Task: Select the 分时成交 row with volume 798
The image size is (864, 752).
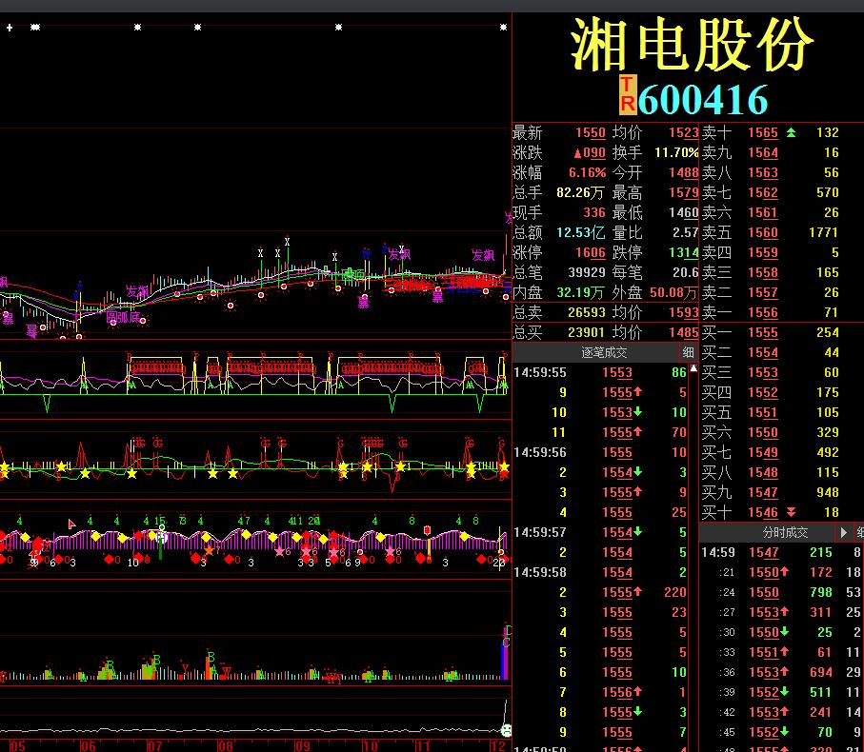Action: pyautogui.click(x=782, y=592)
